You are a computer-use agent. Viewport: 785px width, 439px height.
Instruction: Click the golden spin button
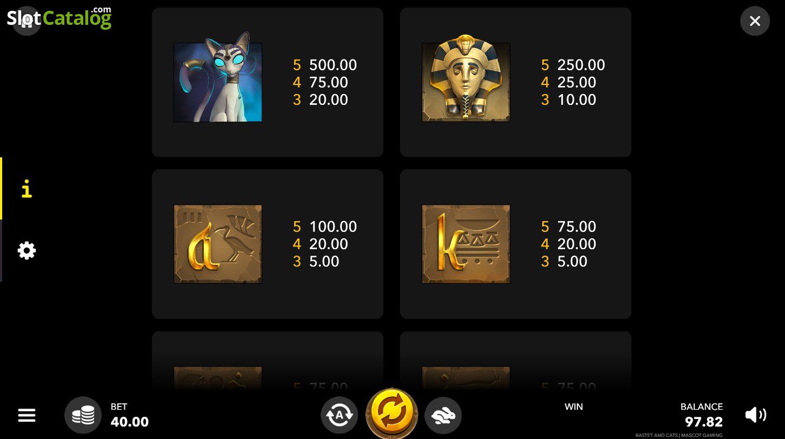[392, 414]
